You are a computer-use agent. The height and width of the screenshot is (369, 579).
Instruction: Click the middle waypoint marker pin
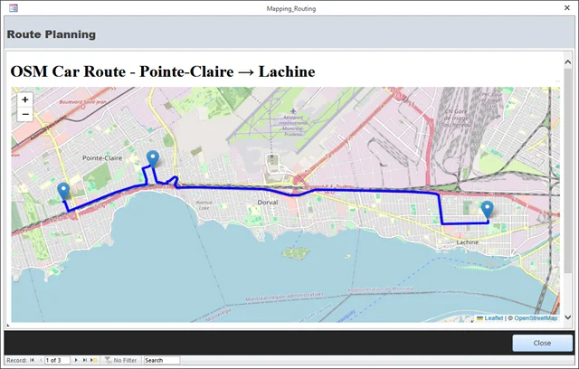click(x=153, y=159)
